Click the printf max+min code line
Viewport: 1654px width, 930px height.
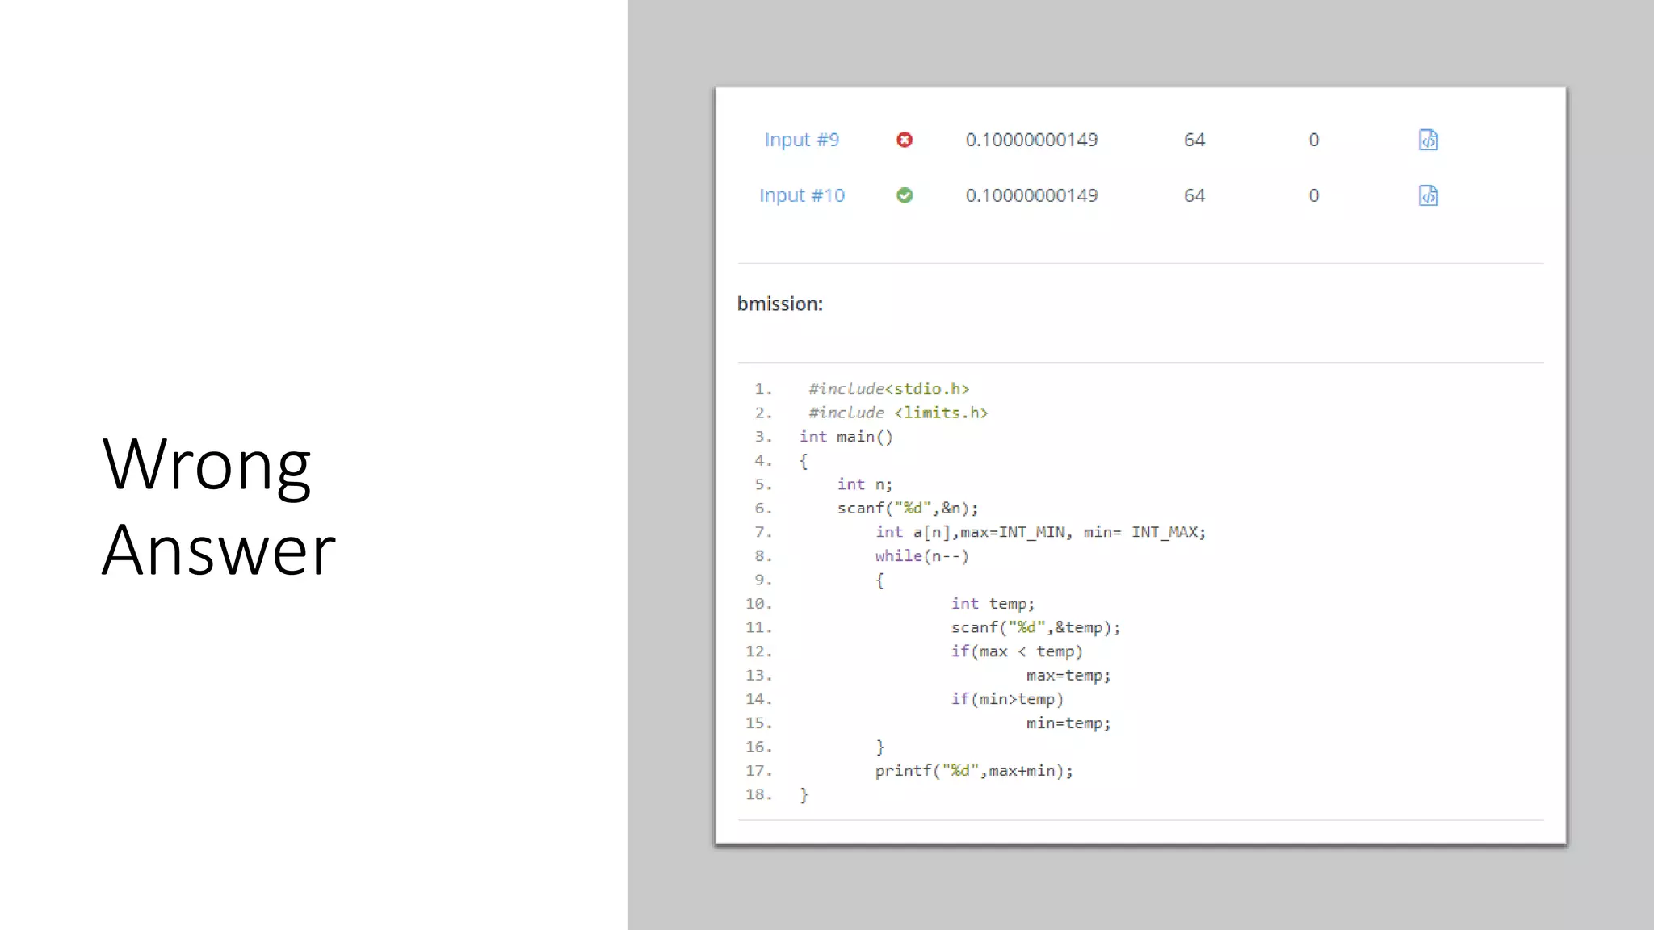click(973, 771)
